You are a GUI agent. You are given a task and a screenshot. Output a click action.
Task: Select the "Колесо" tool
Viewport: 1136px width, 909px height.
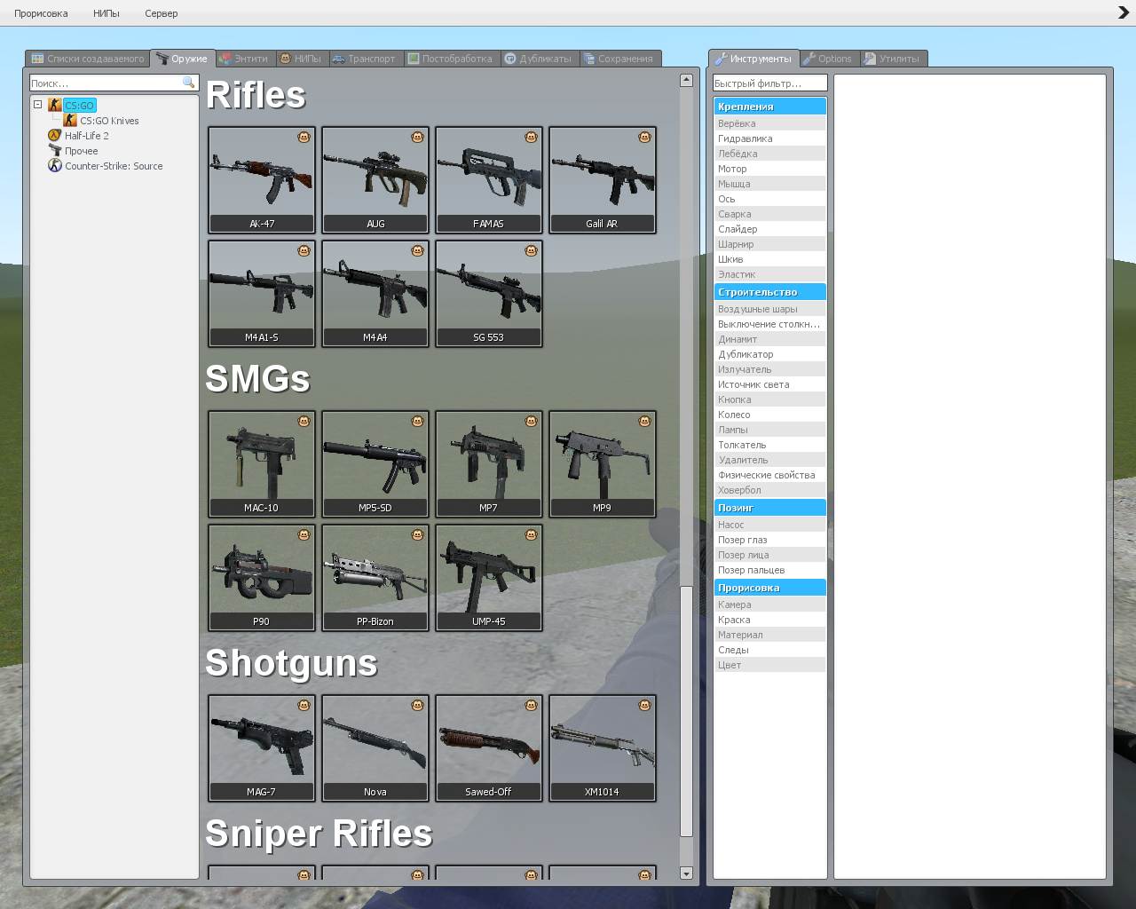point(770,415)
